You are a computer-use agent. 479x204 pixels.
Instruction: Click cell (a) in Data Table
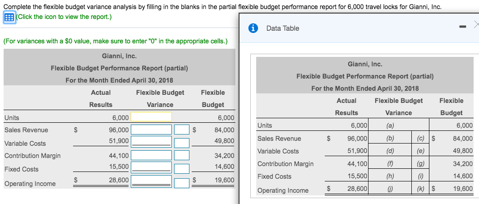[x=390, y=125]
